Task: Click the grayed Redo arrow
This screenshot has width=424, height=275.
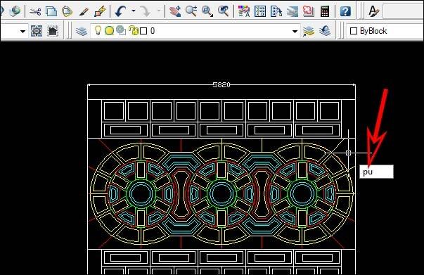Action: [x=146, y=11]
